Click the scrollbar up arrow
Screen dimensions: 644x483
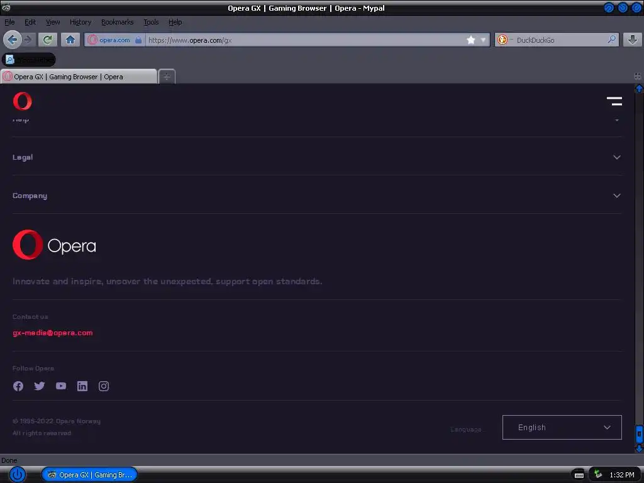639,88
